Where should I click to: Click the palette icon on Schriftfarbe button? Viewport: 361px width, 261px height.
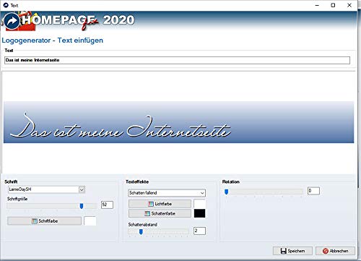click(35, 221)
